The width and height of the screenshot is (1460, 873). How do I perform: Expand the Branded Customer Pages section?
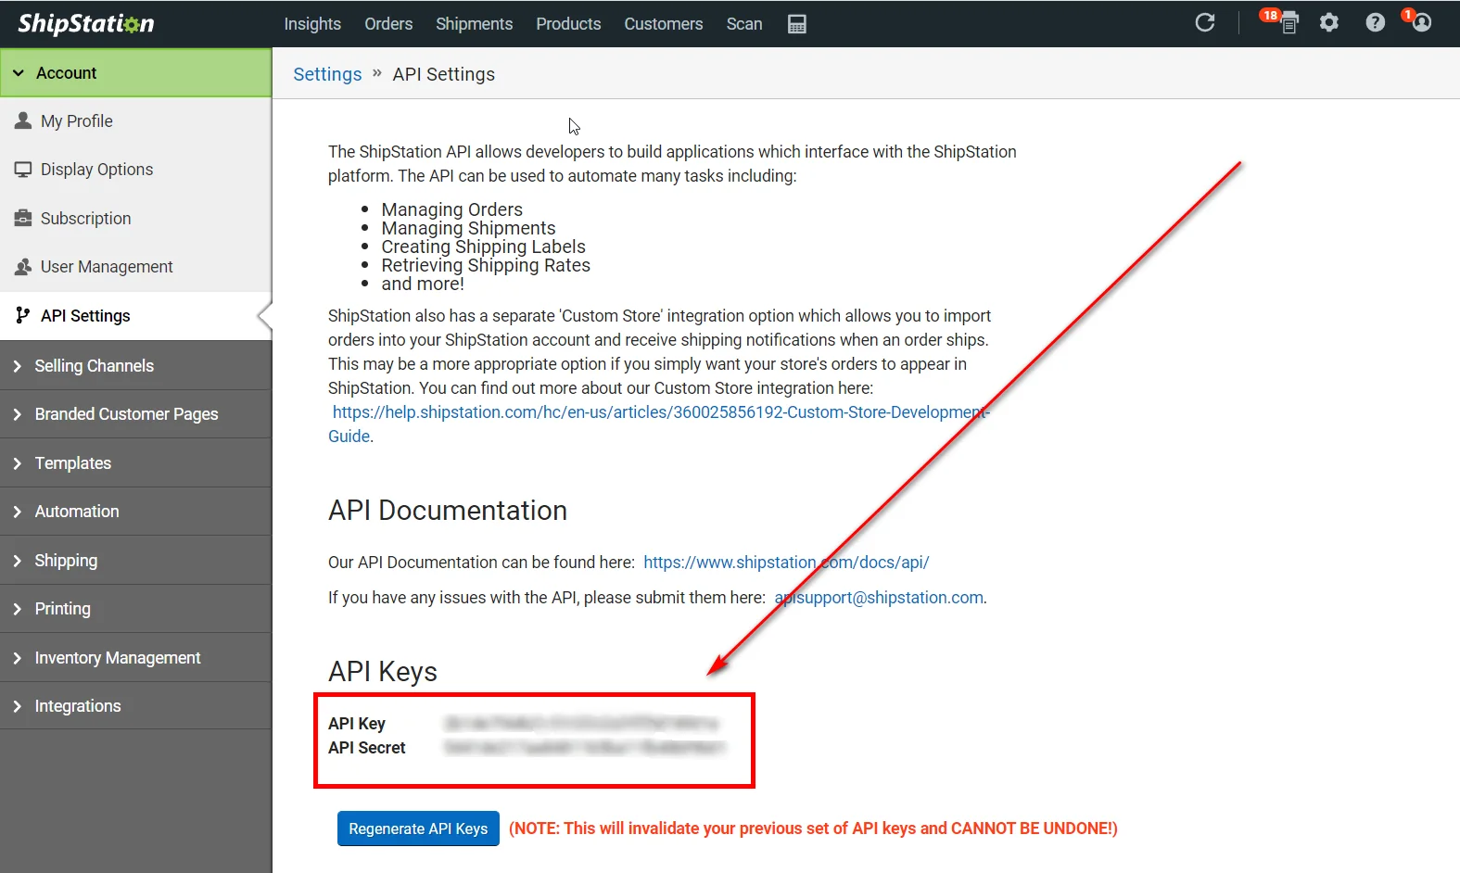pos(135,414)
